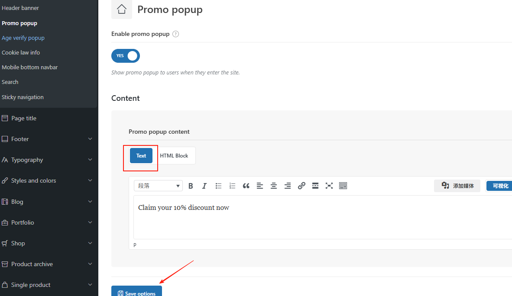Screen dimensions: 512x296
Task: Toggle bold formatting in editor toolbar
Action: click(x=191, y=186)
